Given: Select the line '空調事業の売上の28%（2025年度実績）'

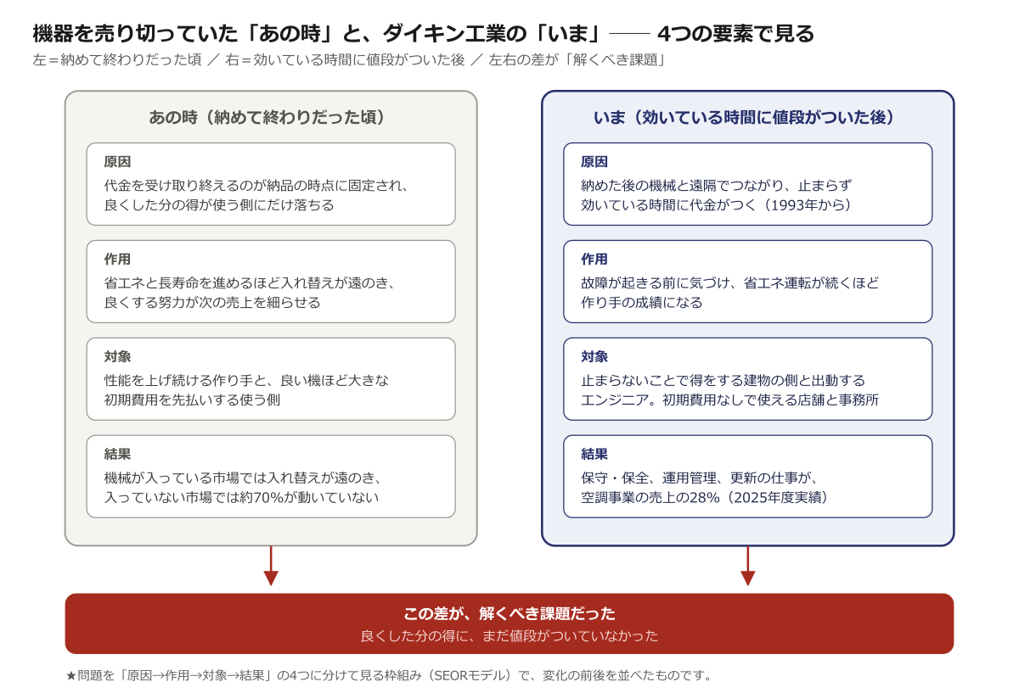Looking at the screenshot, I should coord(705,497).
